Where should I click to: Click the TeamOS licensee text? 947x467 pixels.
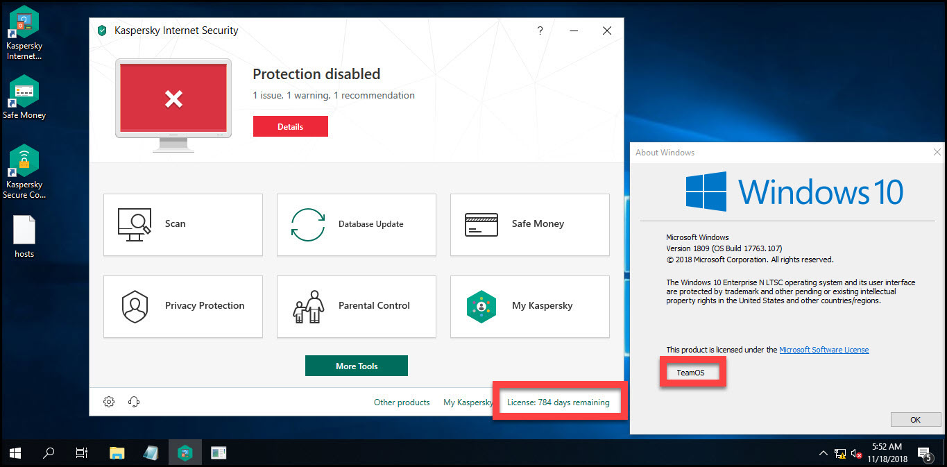tap(690, 373)
